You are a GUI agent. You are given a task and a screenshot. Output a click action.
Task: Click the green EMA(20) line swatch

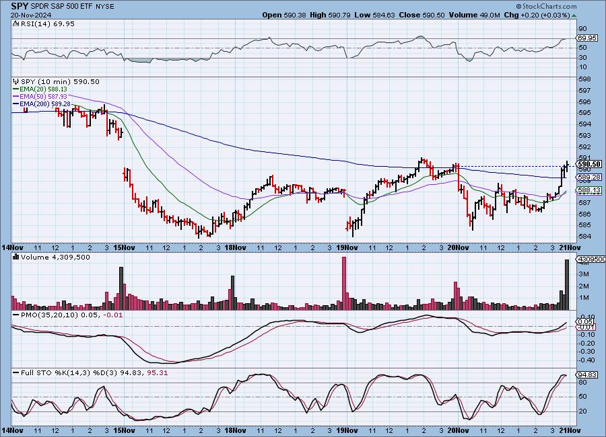[16, 89]
